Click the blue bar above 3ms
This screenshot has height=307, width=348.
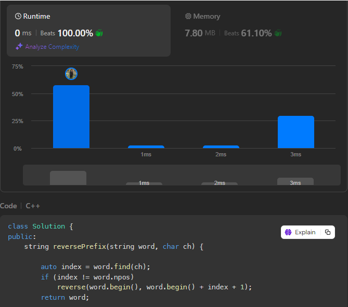pos(295,132)
